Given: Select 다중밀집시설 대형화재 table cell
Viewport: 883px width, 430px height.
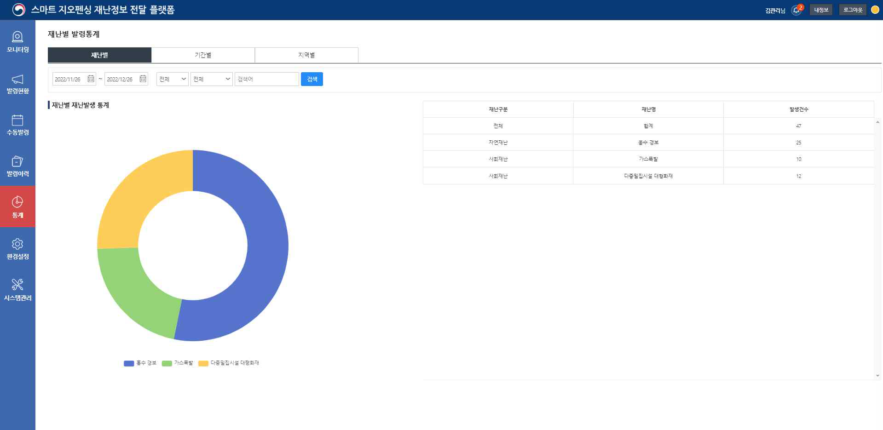Looking at the screenshot, I should click(648, 176).
